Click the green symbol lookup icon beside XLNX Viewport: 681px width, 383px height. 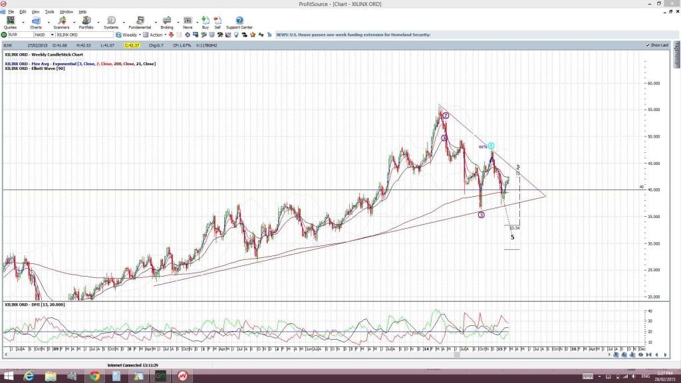point(4,35)
